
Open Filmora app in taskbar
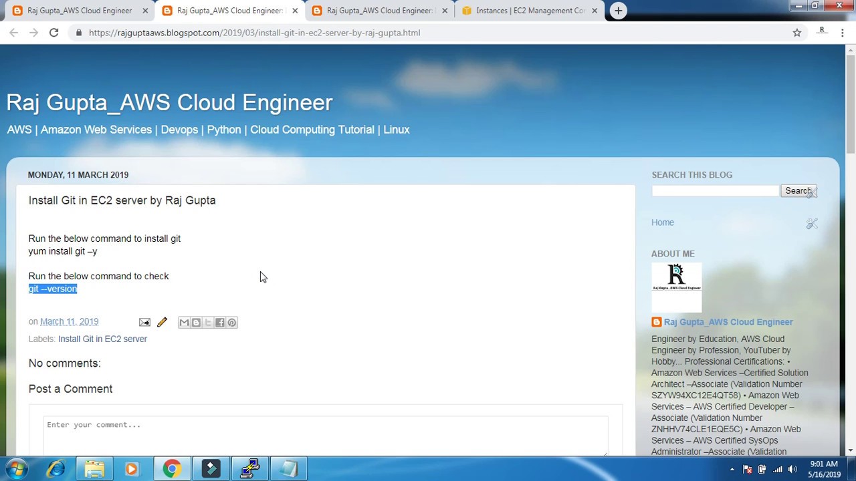211,469
